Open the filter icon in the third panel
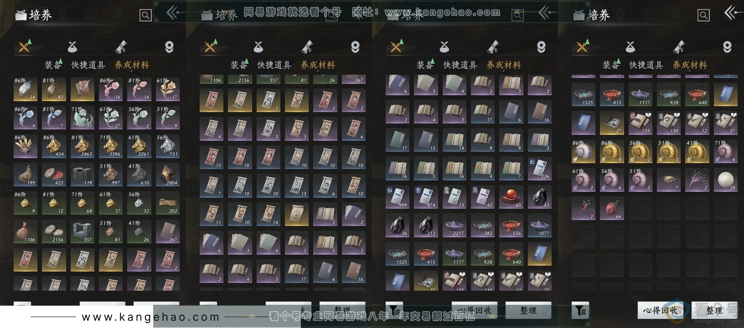This screenshot has width=744, height=328. [x=394, y=310]
